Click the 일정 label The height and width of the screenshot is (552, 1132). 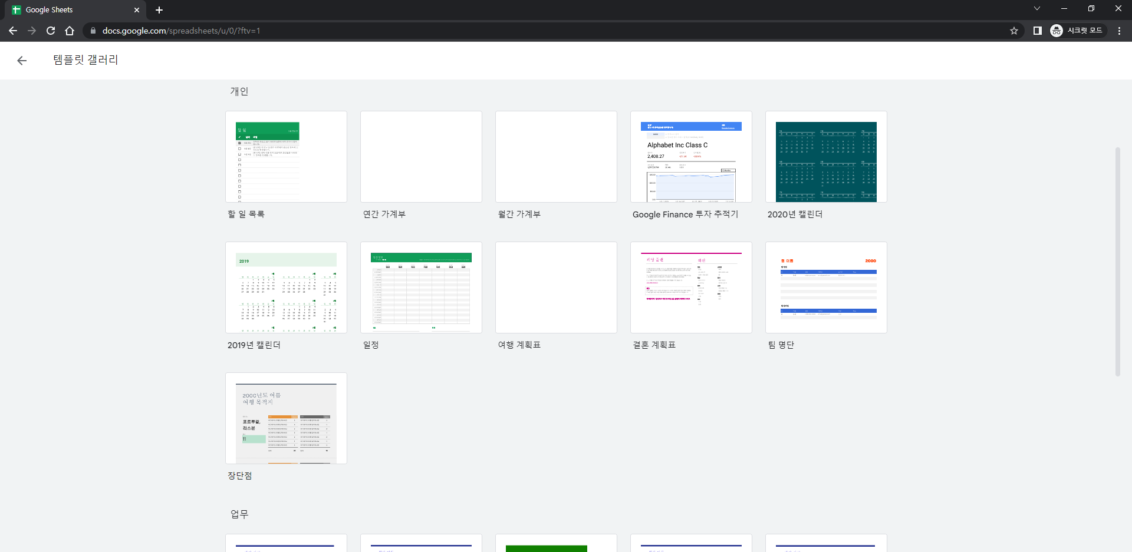click(371, 345)
